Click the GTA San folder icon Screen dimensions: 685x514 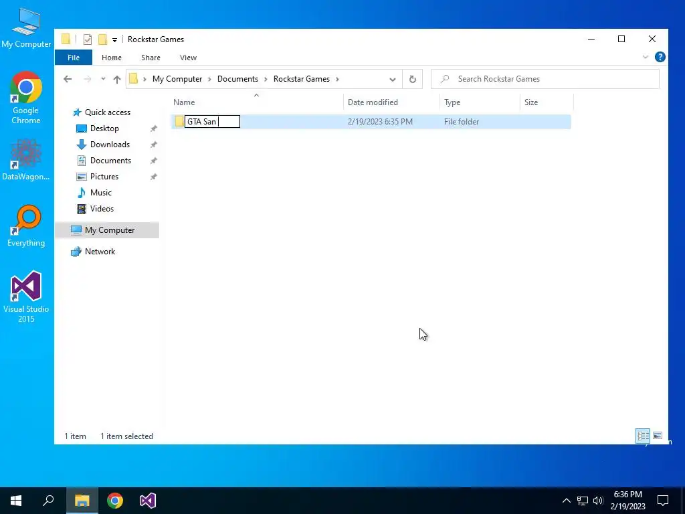(179, 122)
